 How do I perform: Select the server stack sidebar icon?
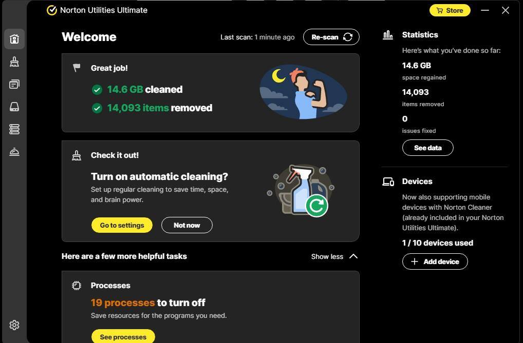tap(14, 129)
